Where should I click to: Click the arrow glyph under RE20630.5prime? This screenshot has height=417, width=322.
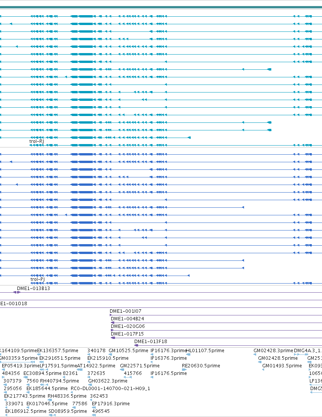(184, 370)
